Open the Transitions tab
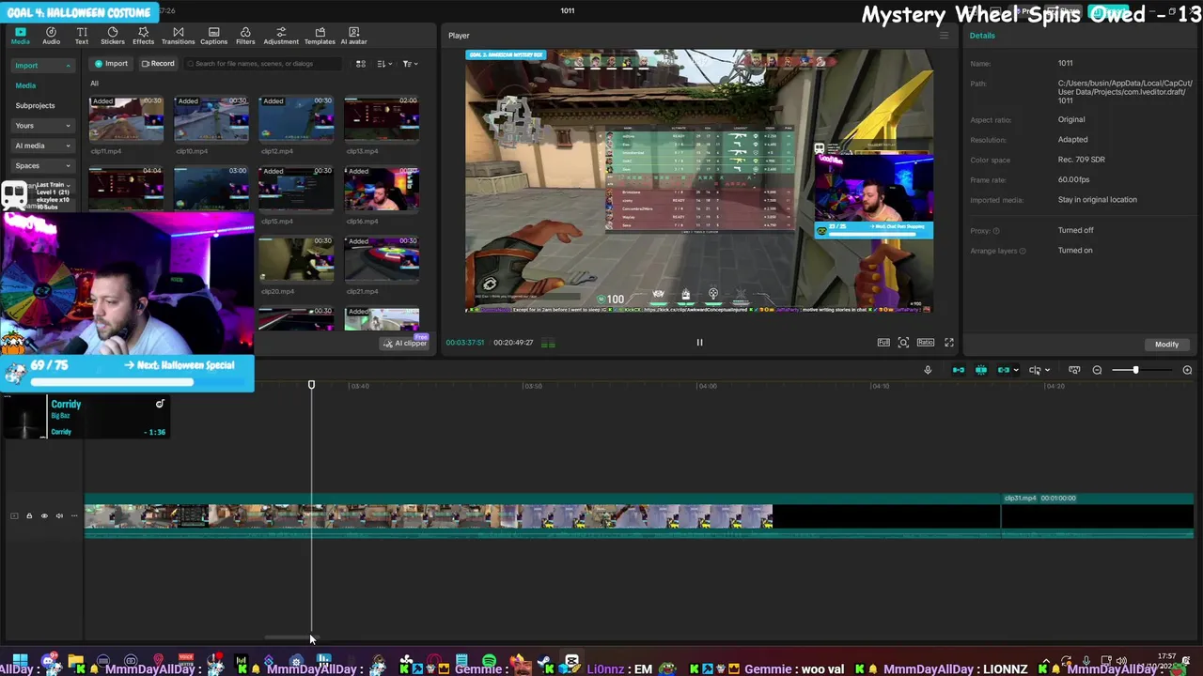The width and height of the screenshot is (1203, 676). pos(178,36)
